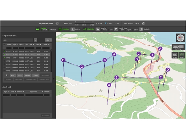Toggle the No Fly Zone icon

tap(116, 29)
